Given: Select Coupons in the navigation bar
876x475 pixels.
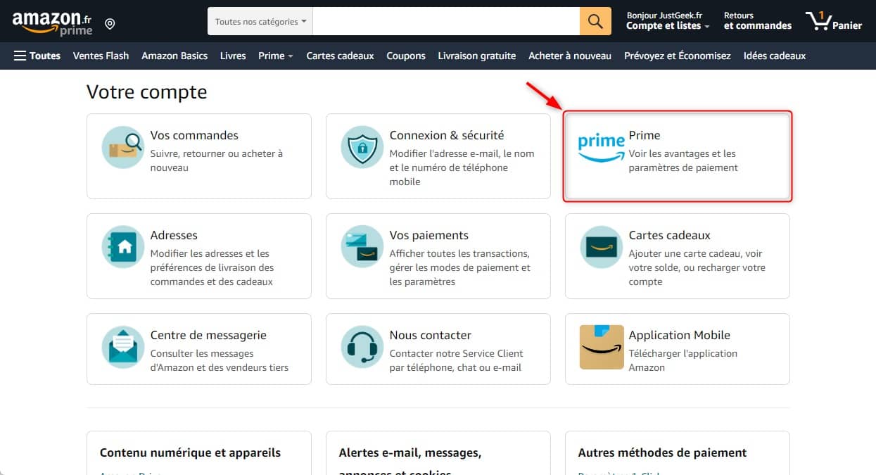Looking at the screenshot, I should pyautogui.click(x=406, y=56).
